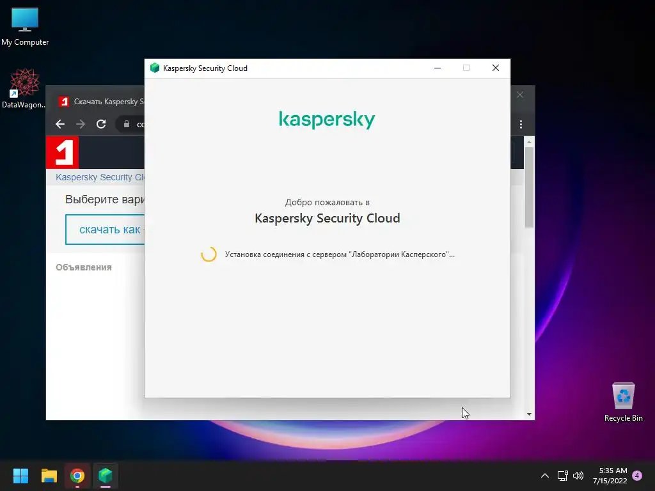This screenshot has height=491, width=655.
Task: Click the Chrome vertical scrollbar thumb
Action: click(529, 187)
